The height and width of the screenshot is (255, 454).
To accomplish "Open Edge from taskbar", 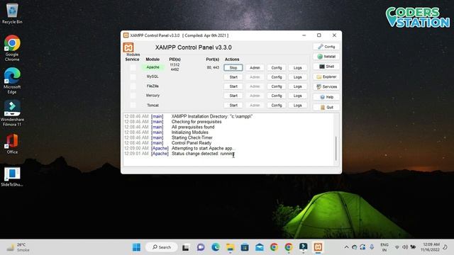I will (216, 247).
